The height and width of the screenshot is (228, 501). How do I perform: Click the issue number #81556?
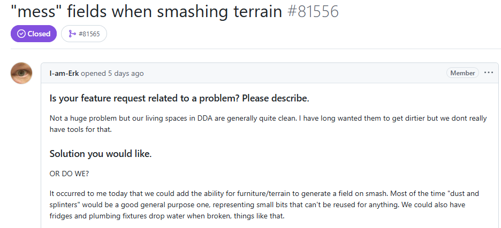[x=313, y=11]
